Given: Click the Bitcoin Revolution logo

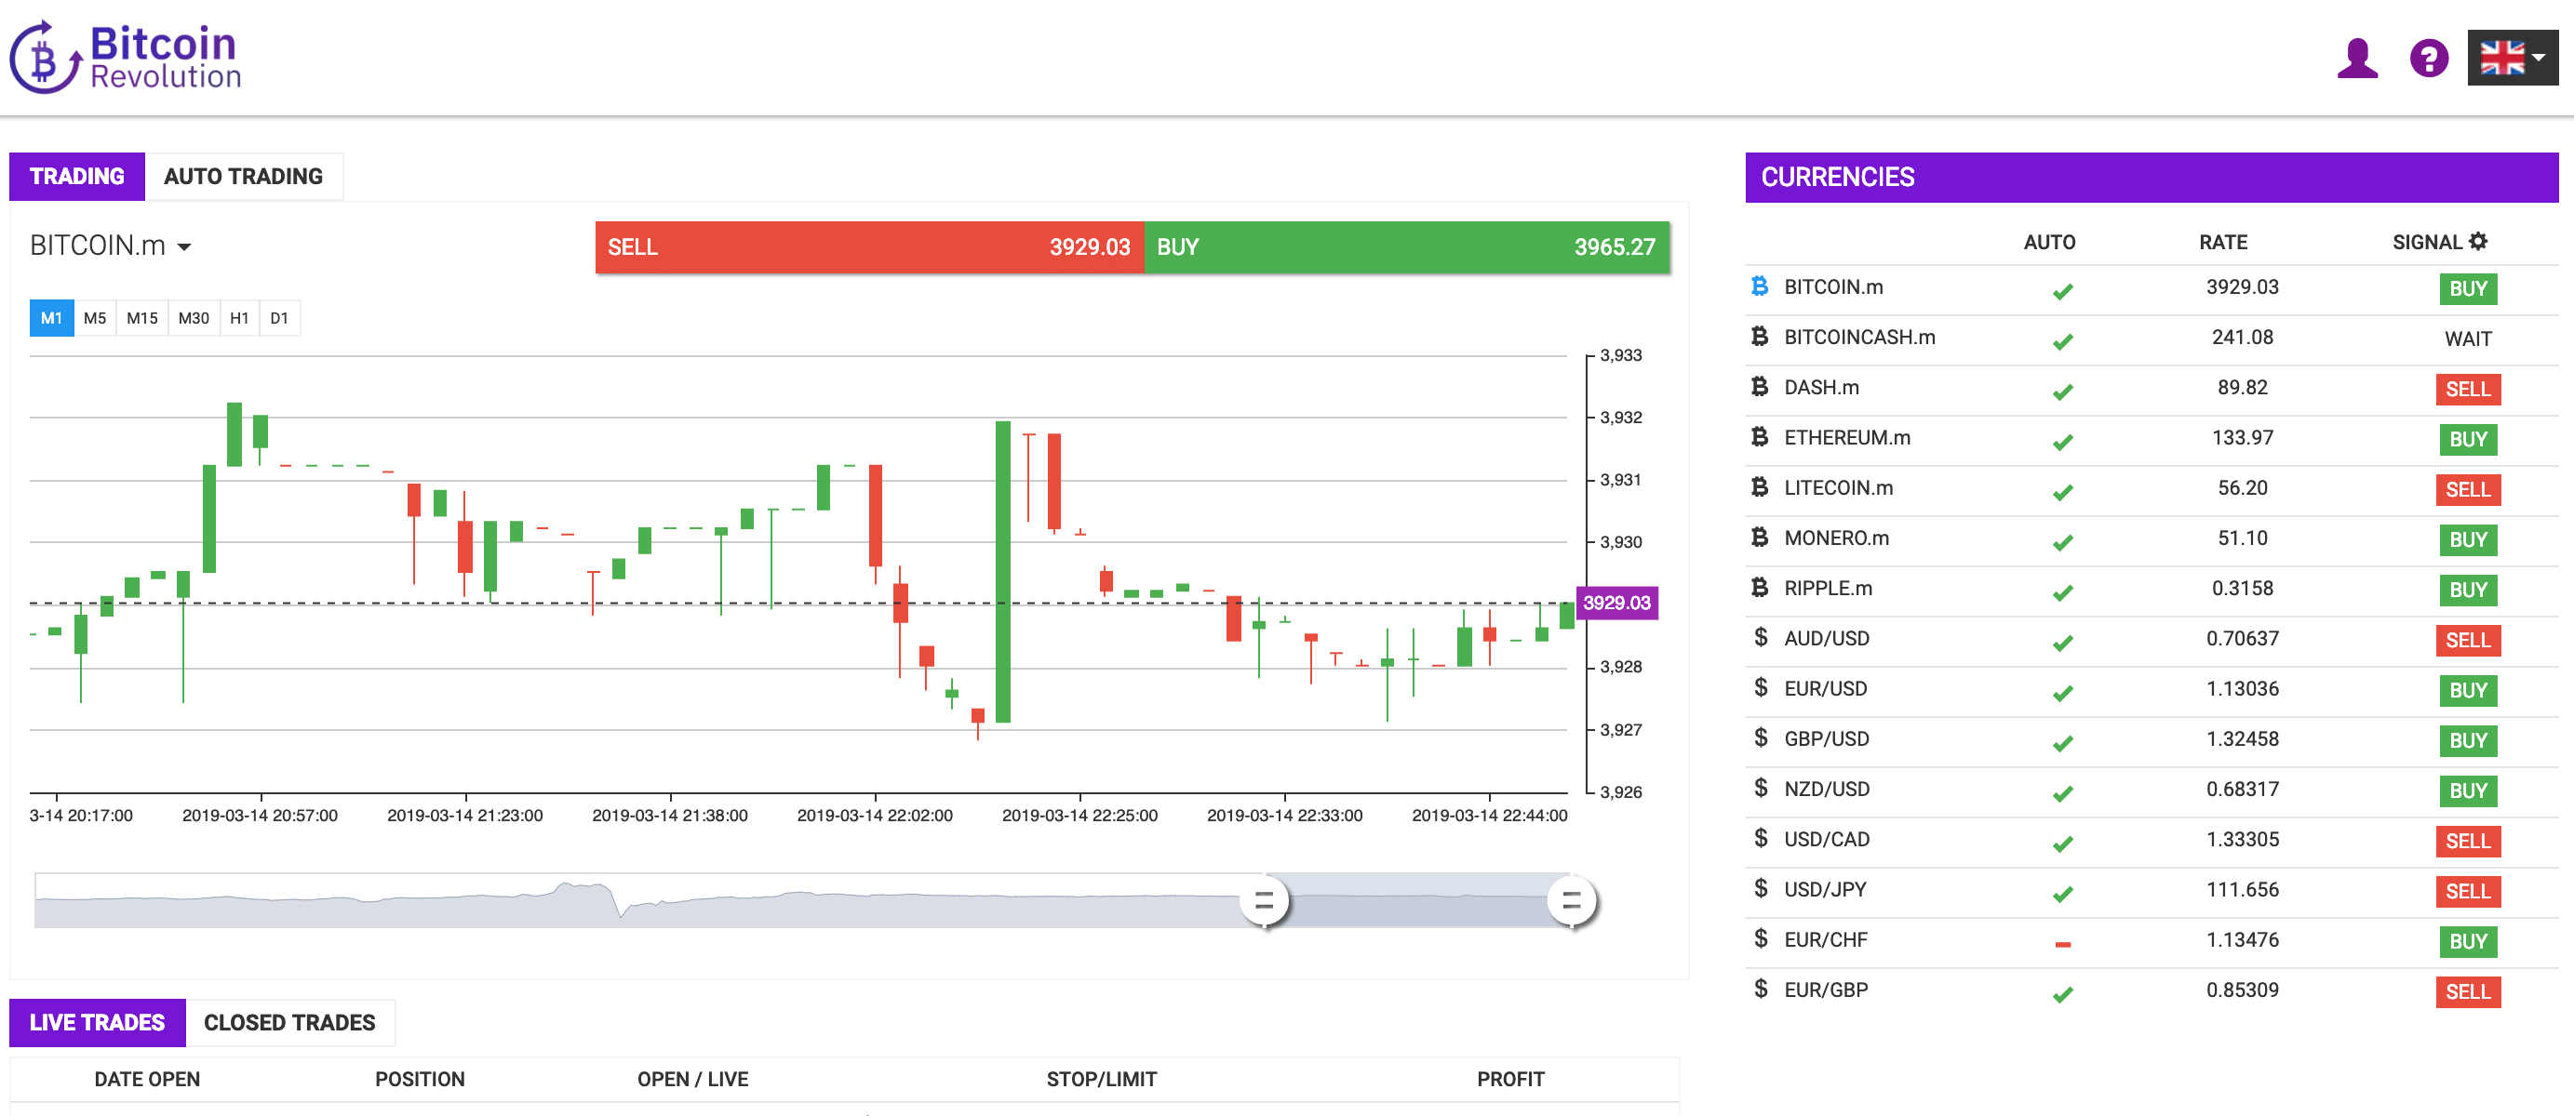Looking at the screenshot, I should click(126, 58).
